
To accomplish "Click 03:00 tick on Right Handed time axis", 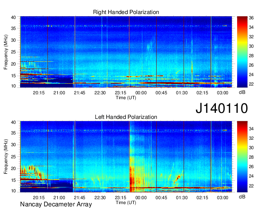I will pos(222,93).
